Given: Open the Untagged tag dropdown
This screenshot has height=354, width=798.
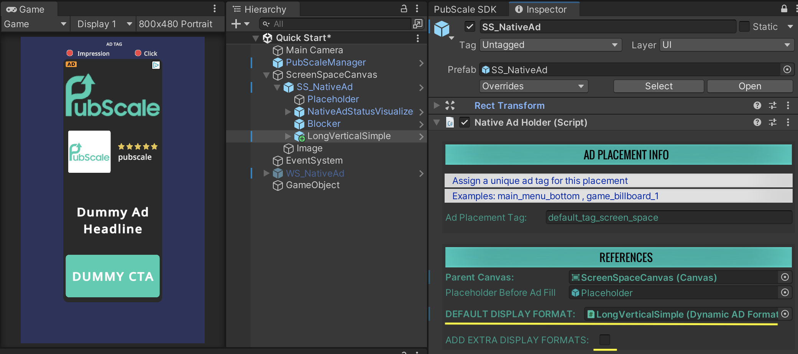Looking at the screenshot, I should tap(550, 45).
